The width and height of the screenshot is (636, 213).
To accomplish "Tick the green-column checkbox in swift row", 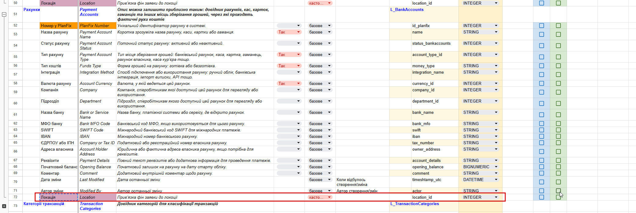I will point(558,130).
